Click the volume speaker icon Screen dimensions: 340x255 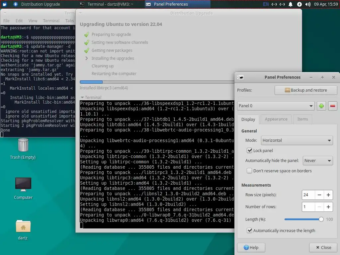tap(308, 4)
